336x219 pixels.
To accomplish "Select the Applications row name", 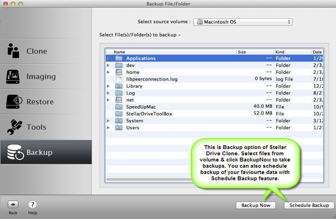I will pos(141,58).
